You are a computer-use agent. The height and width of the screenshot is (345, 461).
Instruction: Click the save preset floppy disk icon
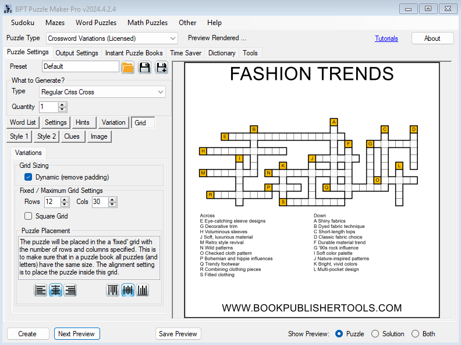(x=144, y=67)
